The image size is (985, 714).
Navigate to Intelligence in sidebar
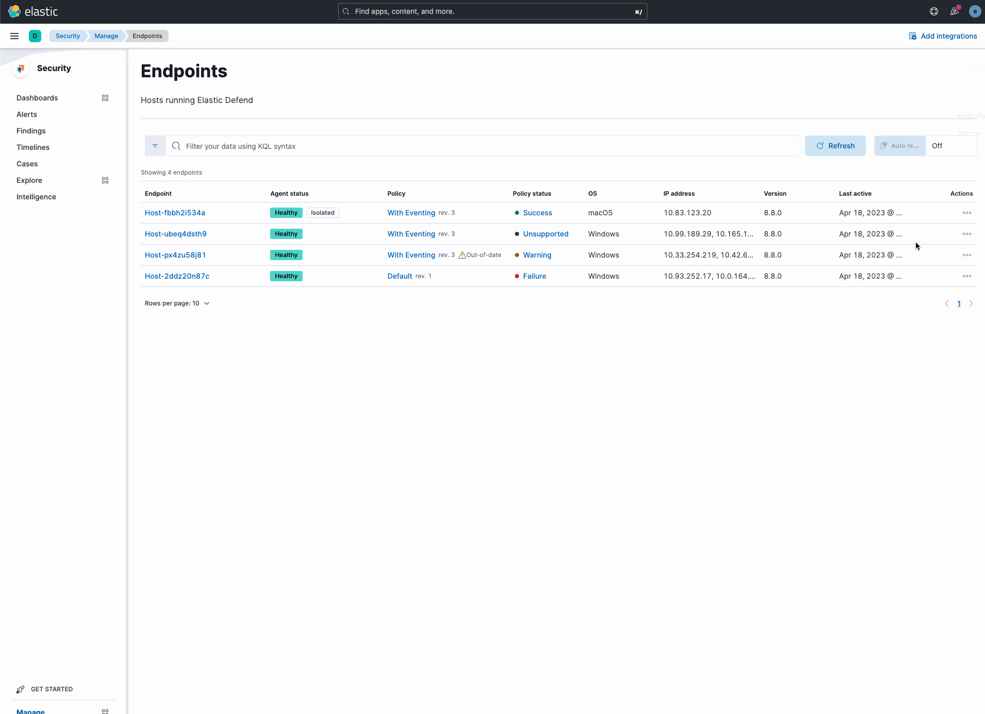(36, 197)
